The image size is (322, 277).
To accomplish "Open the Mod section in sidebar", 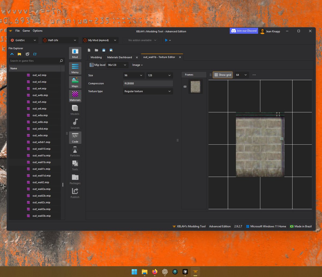I will pos(75,53).
